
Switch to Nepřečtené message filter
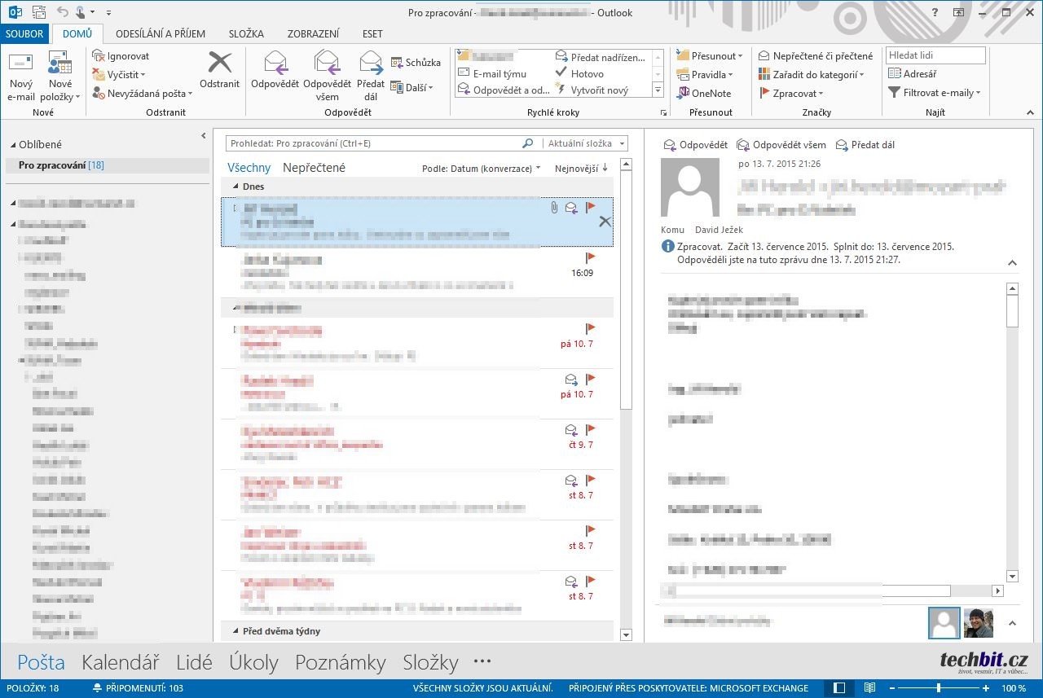pos(314,168)
